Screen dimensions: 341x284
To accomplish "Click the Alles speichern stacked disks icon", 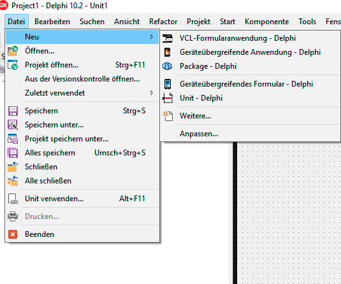I will tap(13, 153).
